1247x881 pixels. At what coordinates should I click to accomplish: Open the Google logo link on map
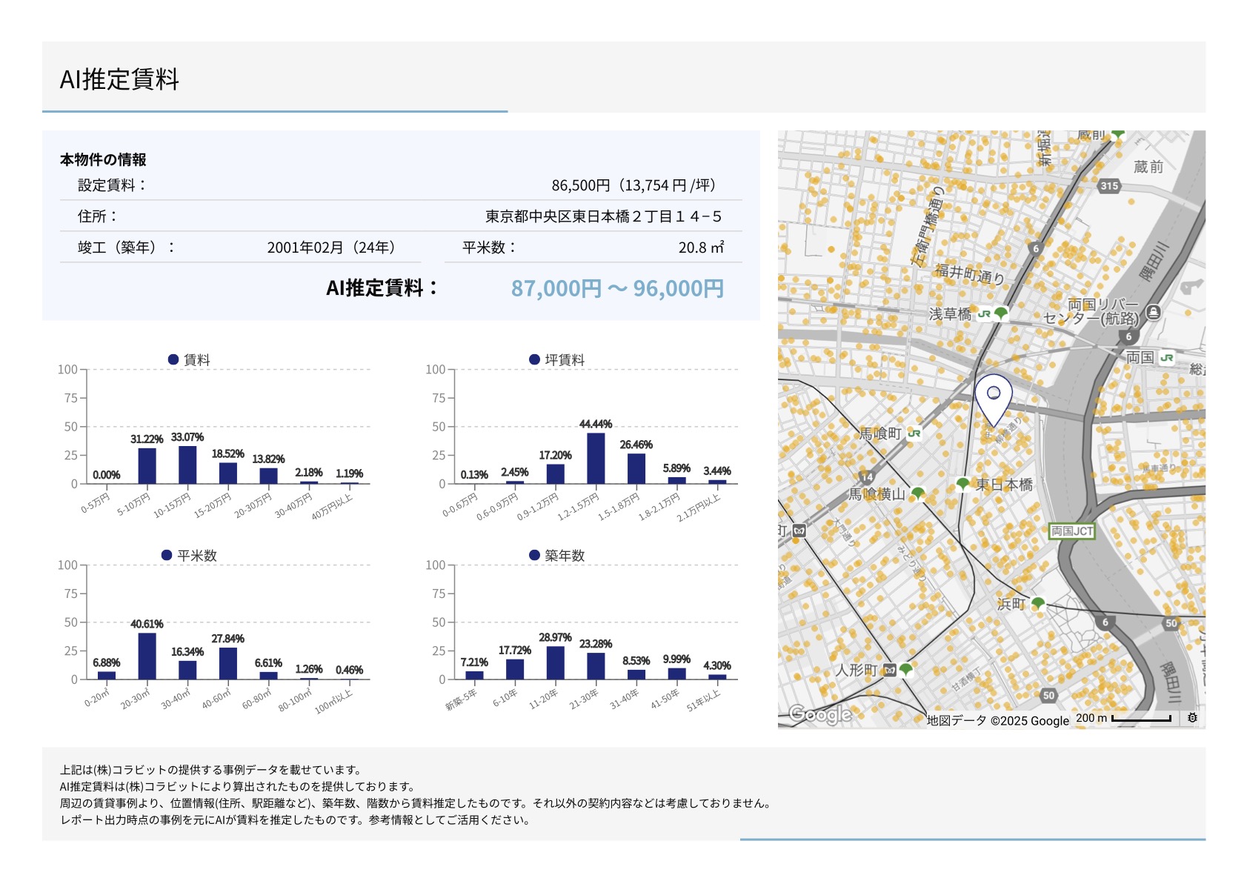point(819,714)
